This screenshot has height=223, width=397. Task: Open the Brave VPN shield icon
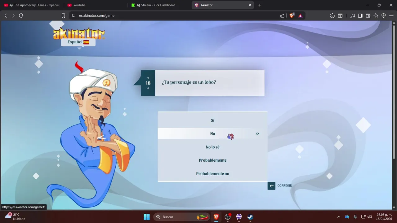pos(384,15)
